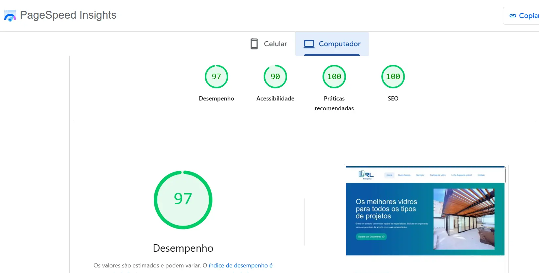Click the chain link icon beside Copiar

[x=513, y=16]
